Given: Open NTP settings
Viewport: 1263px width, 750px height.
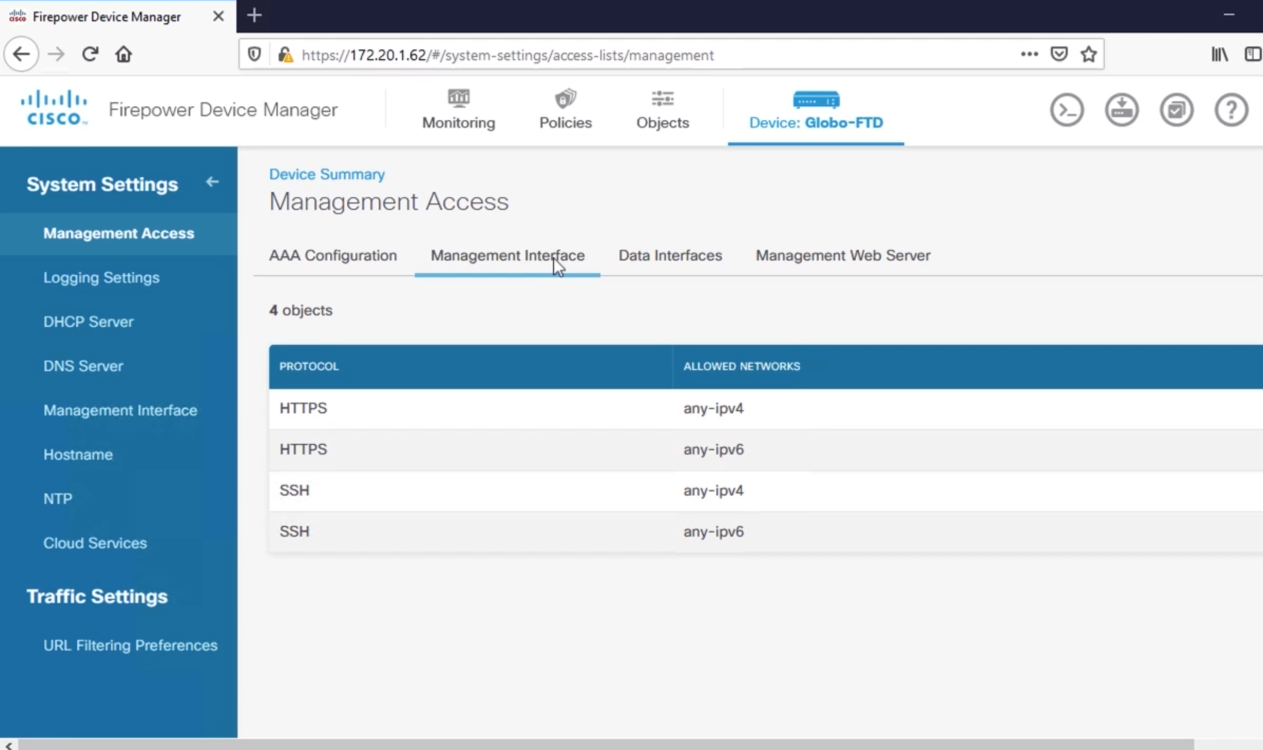Looking at the screenshot, I should point(58,499).
